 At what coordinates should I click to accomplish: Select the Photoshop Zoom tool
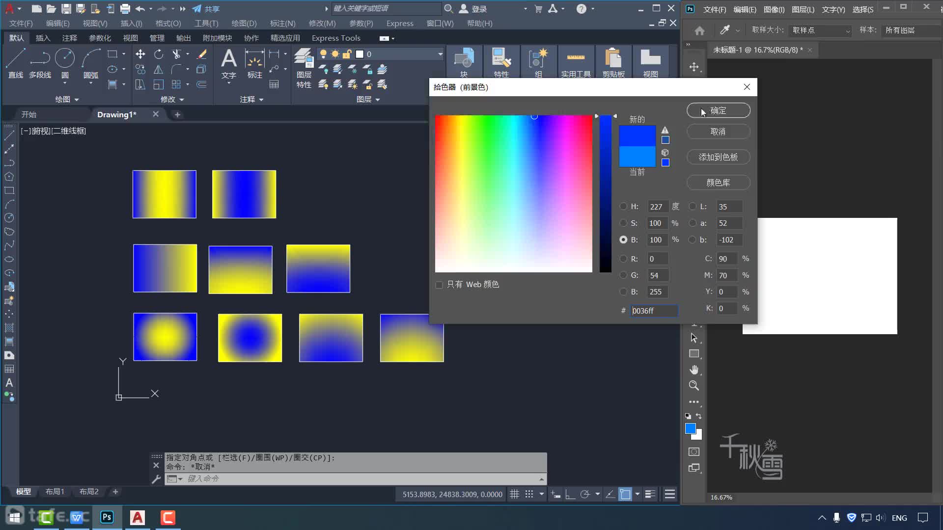click(694, 386)
